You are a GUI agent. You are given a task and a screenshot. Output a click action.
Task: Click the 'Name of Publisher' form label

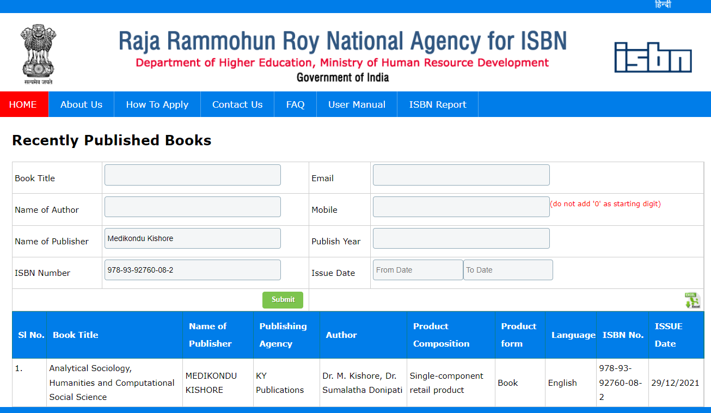(52, 242)
